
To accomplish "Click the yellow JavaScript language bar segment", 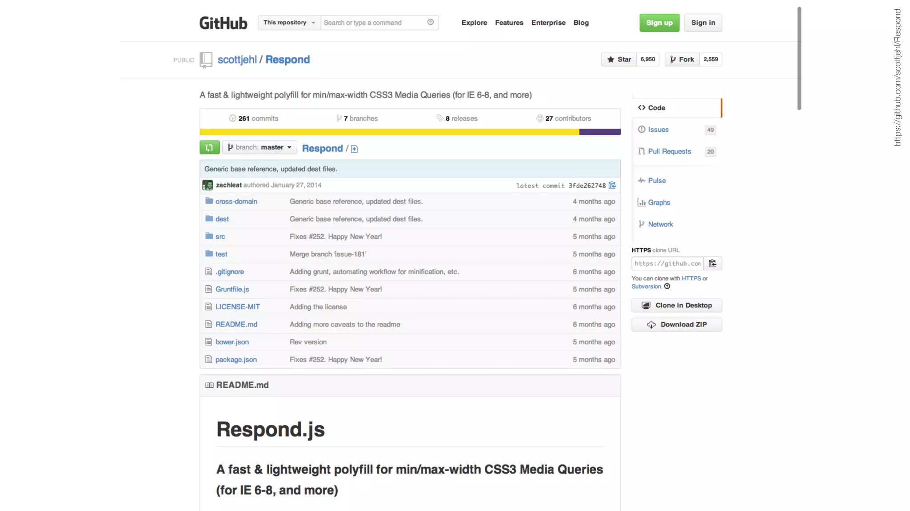I will click(389, 132).
